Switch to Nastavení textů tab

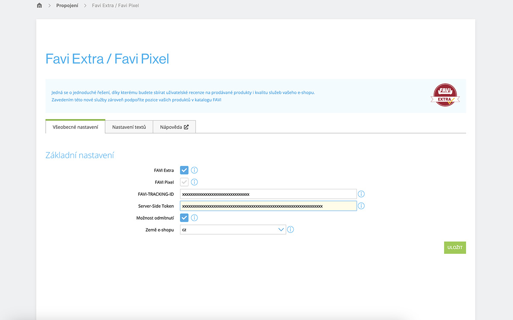point(129,127)
